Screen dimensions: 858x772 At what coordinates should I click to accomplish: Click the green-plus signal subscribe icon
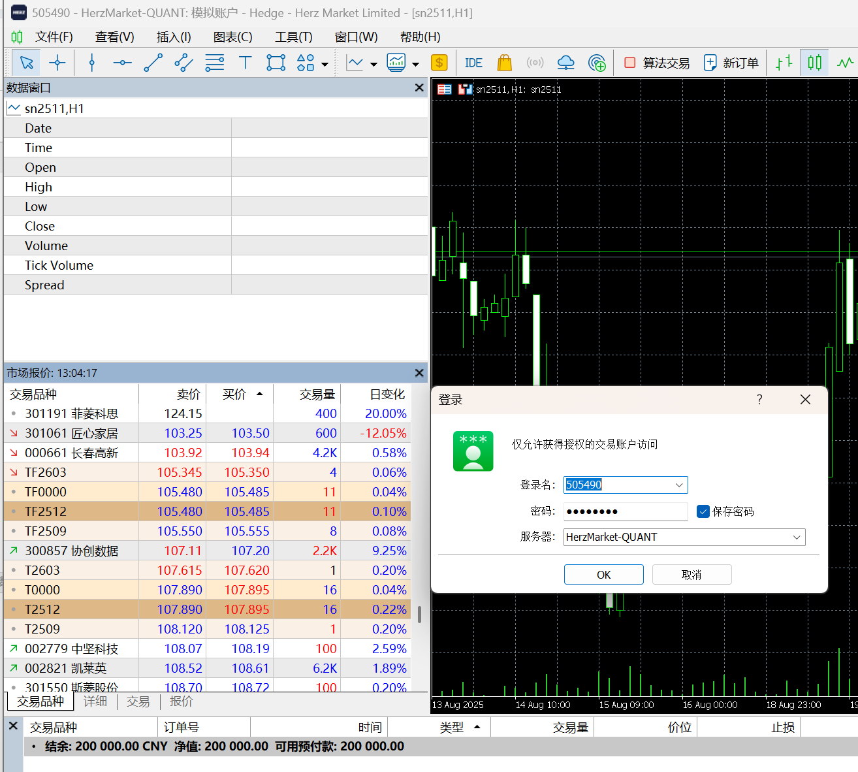point(597,63)
